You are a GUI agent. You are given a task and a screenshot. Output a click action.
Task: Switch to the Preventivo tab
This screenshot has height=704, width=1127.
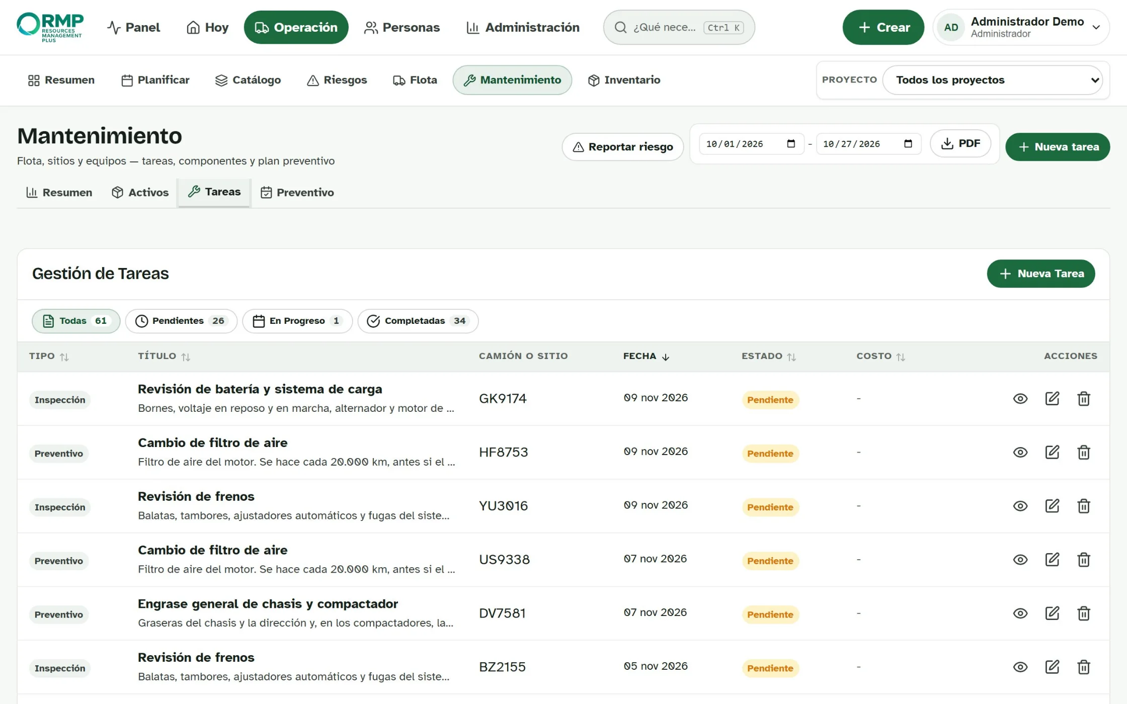[x=297, y=193]
